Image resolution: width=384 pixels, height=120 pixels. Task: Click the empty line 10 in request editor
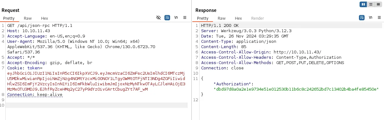(97, 105)
